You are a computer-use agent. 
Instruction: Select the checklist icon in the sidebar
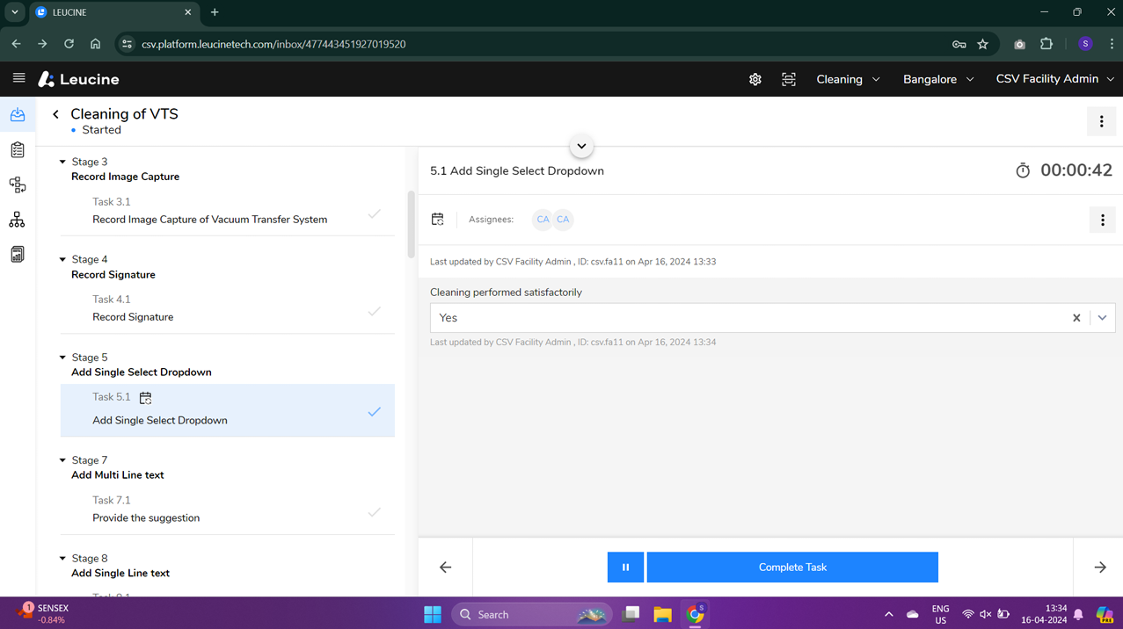click(x=17, y=149)
